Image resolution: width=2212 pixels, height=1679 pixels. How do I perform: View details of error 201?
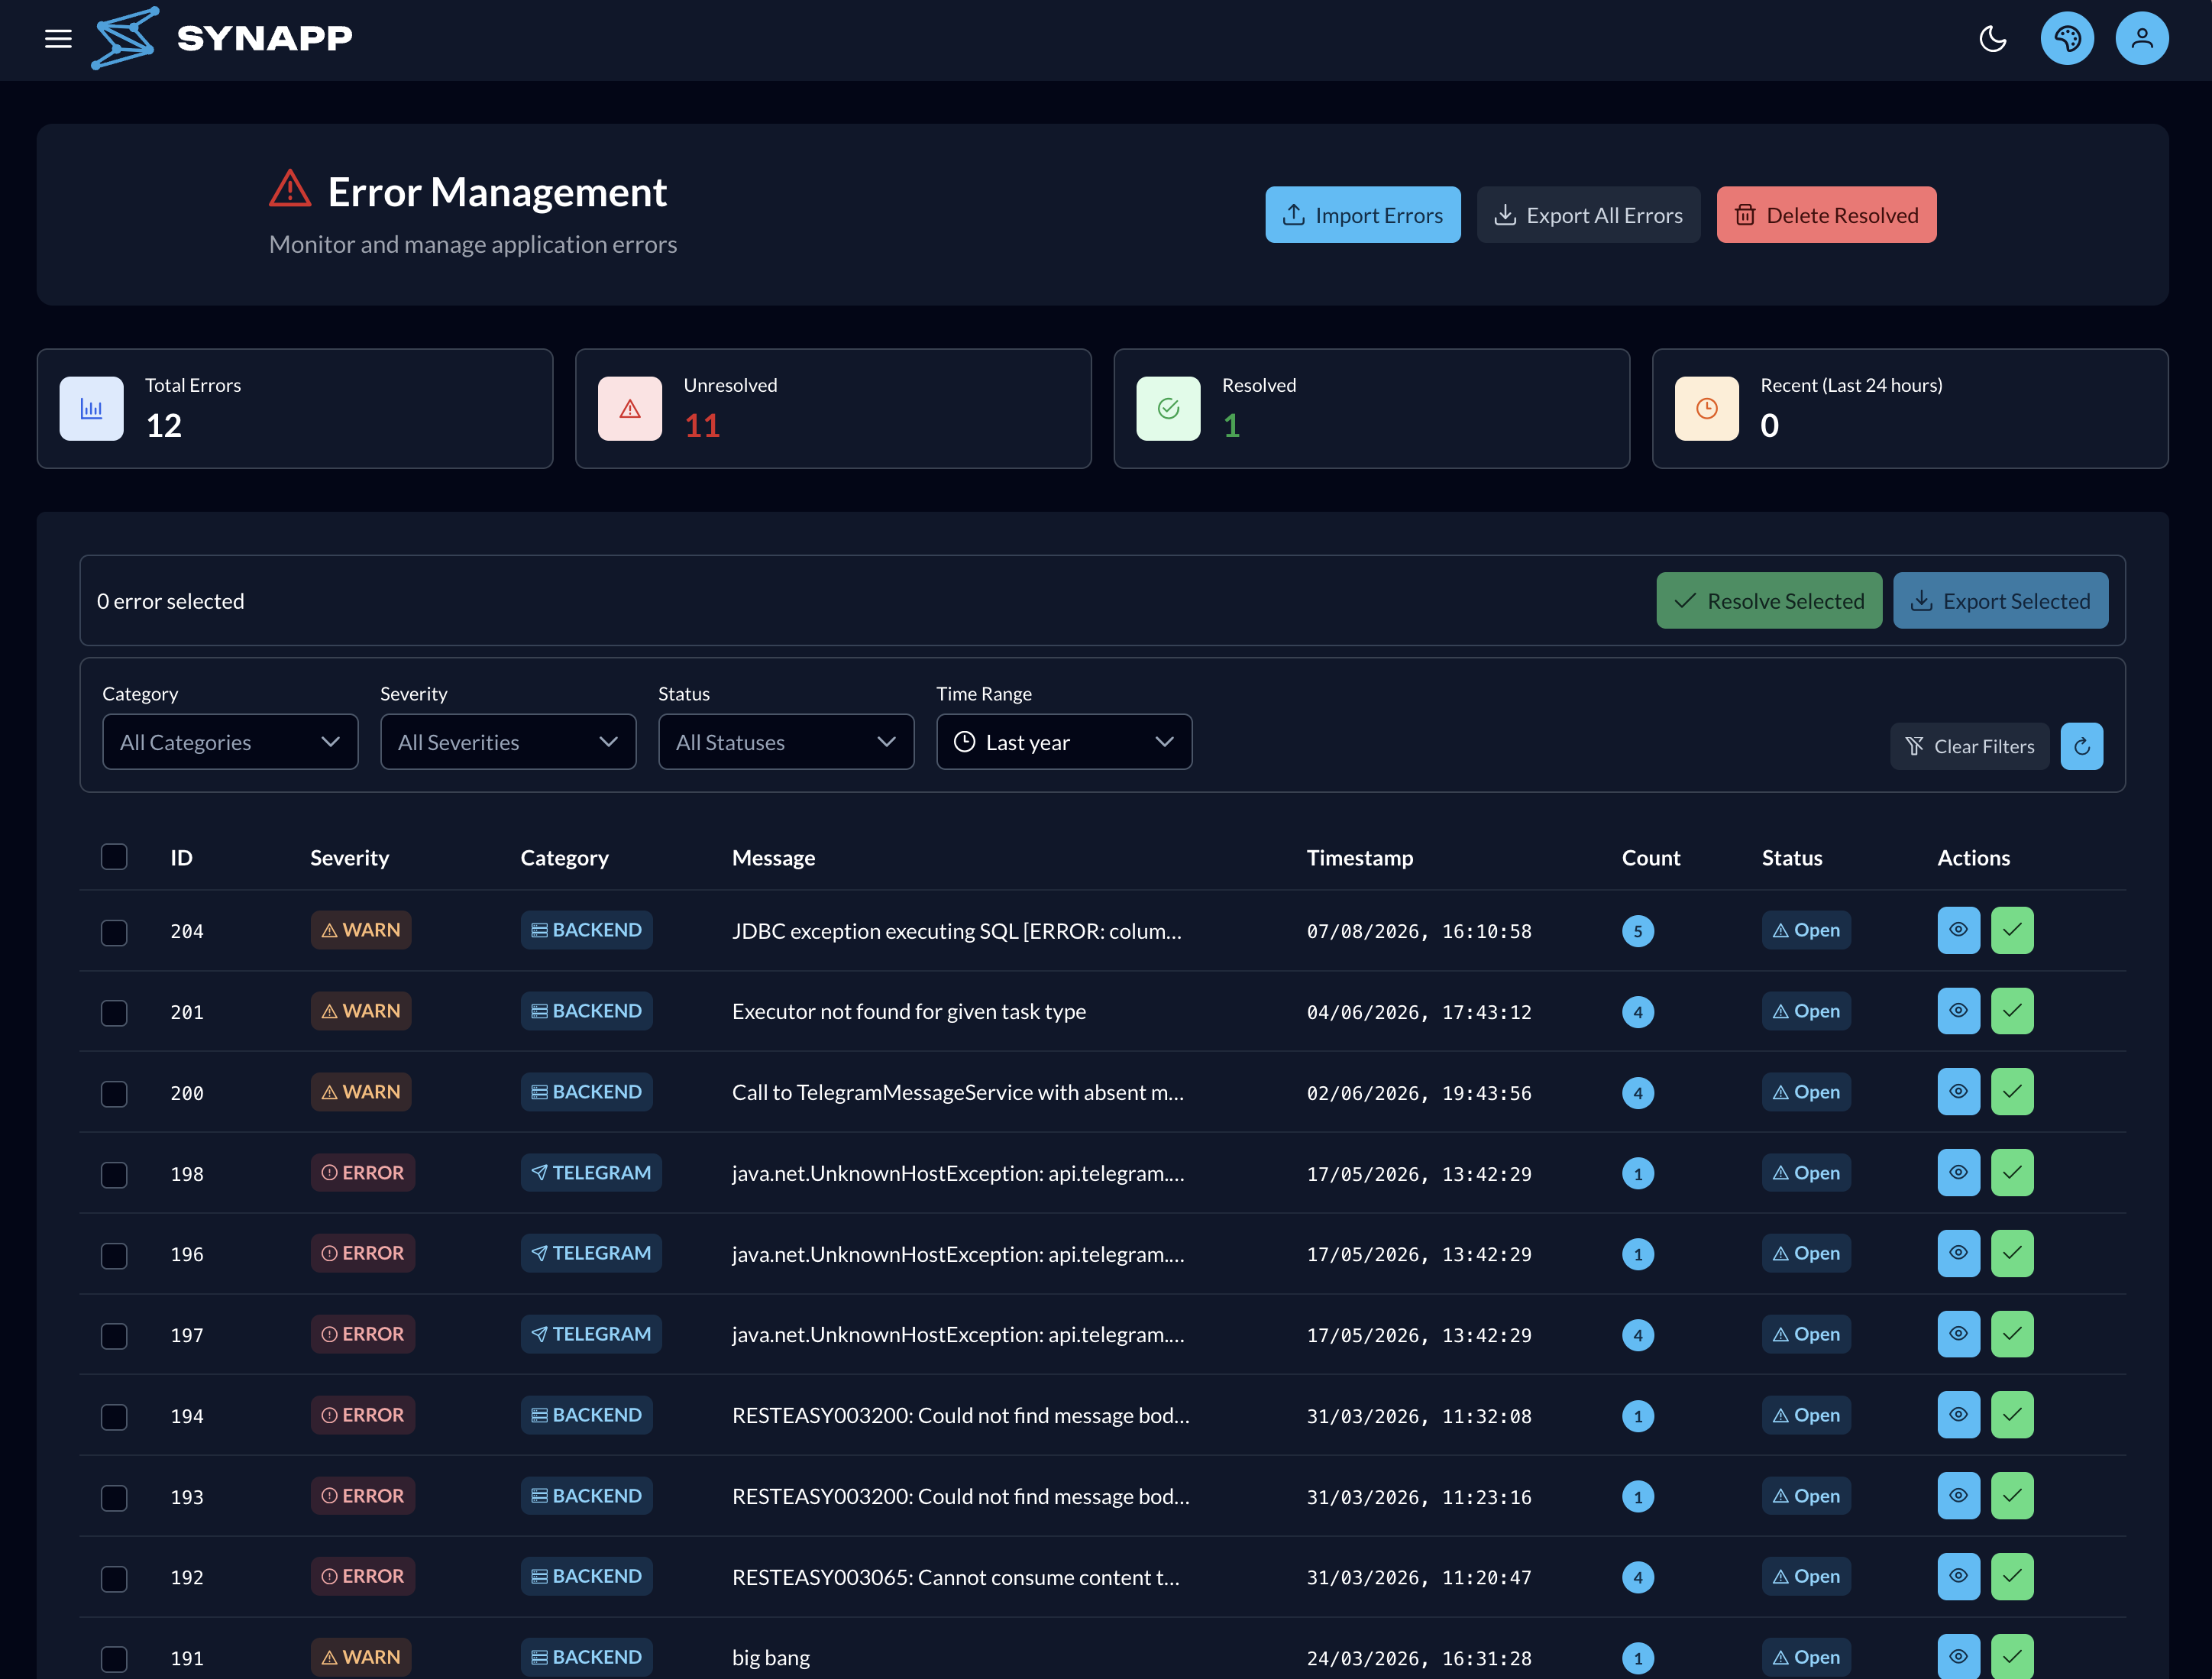click(x=1958, y=1011)
